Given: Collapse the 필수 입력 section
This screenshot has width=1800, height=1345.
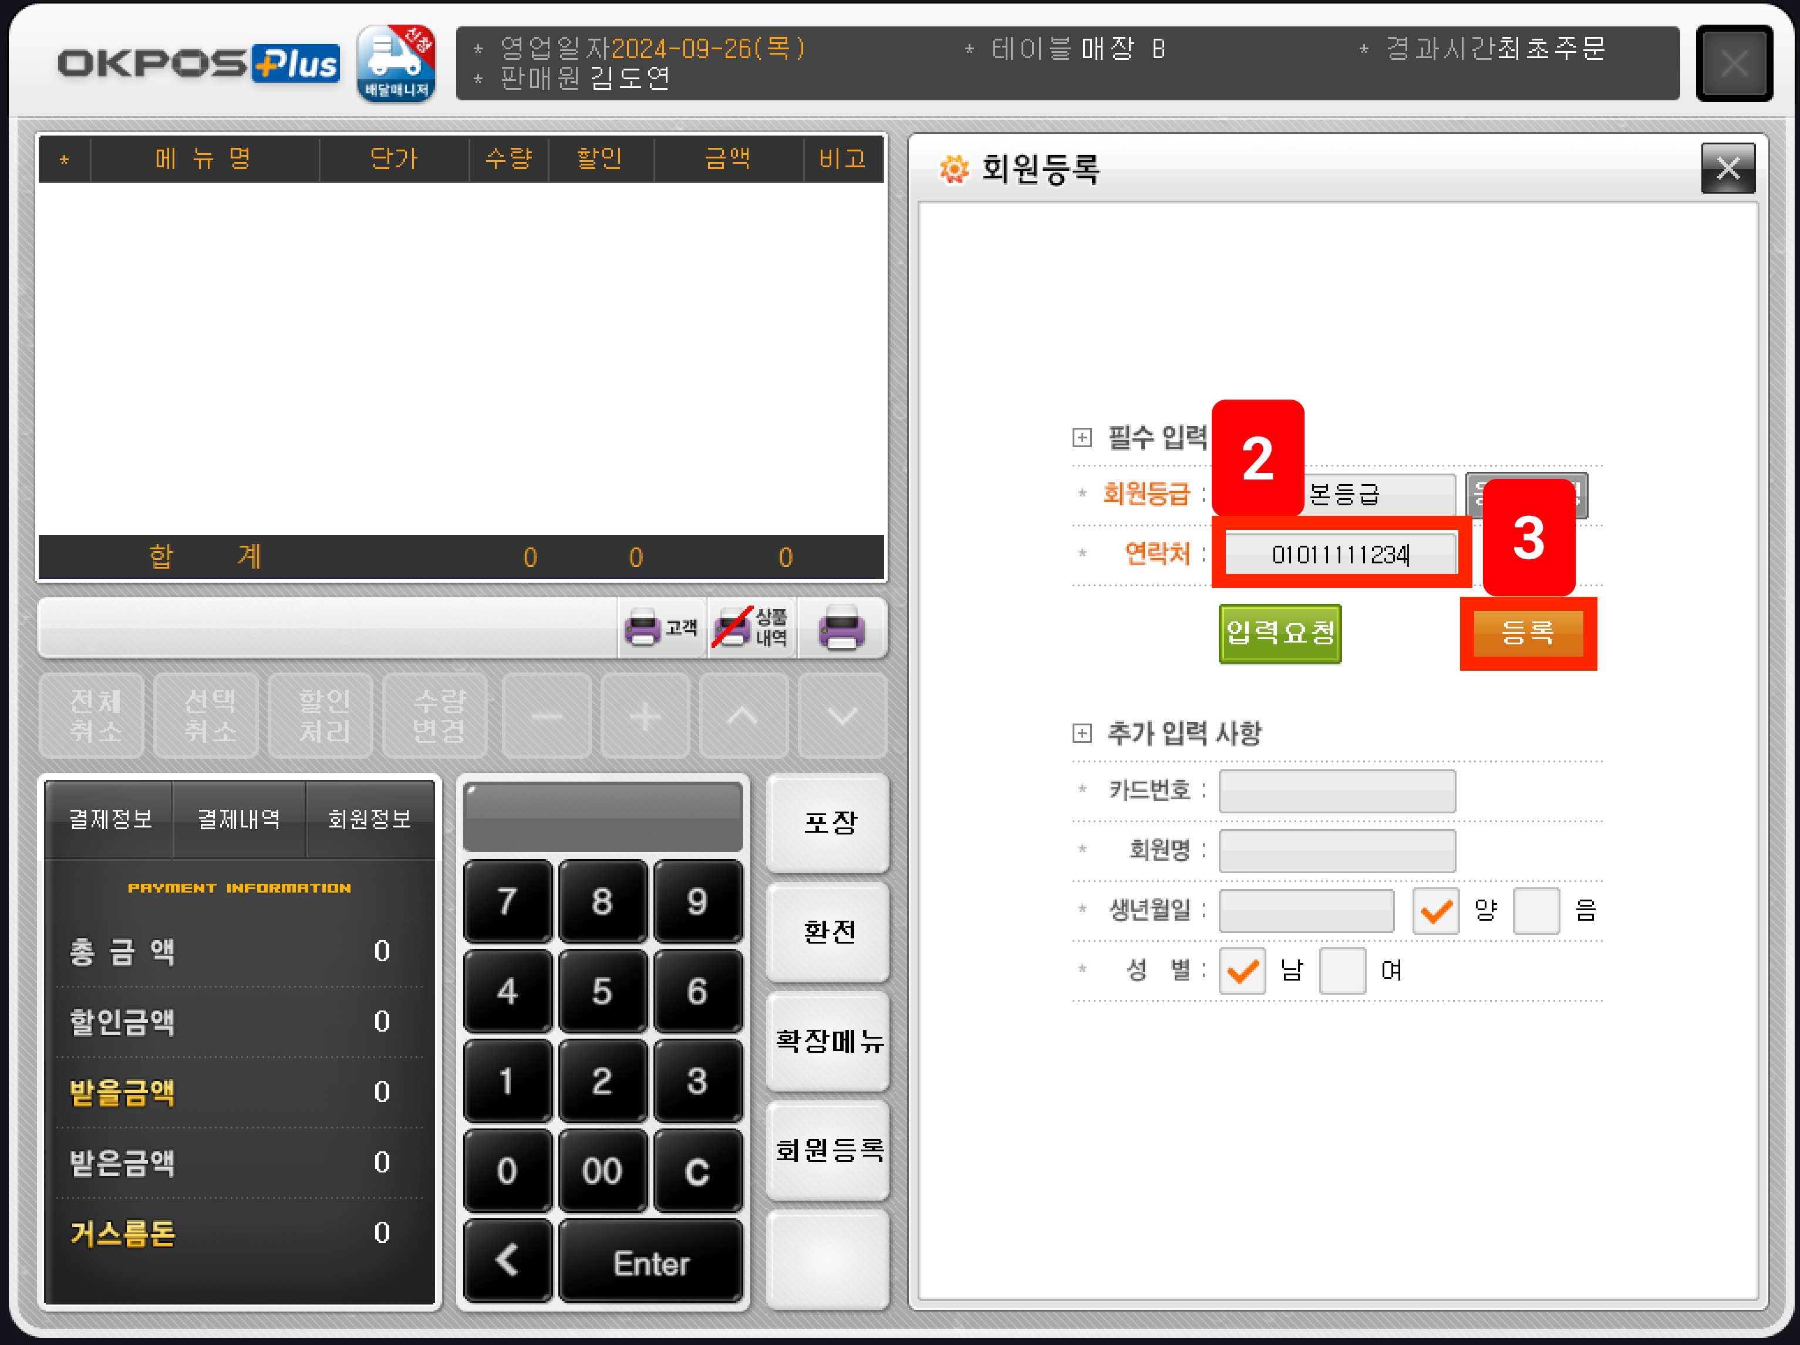Looking at the screenshot, I should point(1081,438).
